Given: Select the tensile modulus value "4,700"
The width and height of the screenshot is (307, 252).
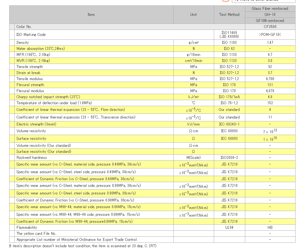Looking at the screenshot, I should pos(270,79).
